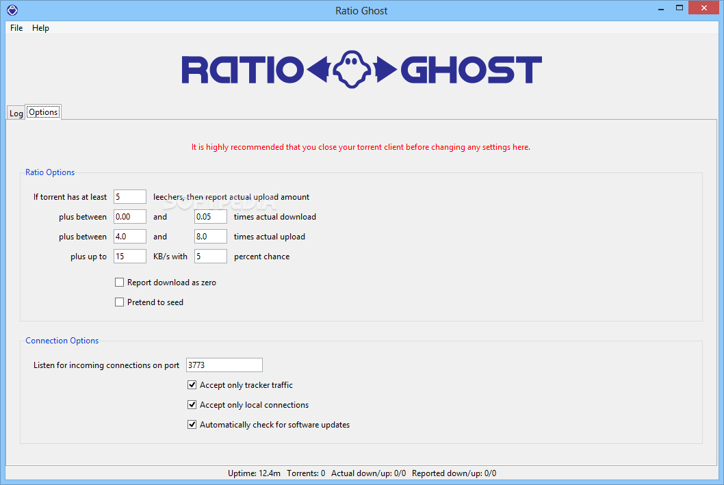
Task: Edit the 4.0 upload multiplier minimum field
Action: click(130, 236)
